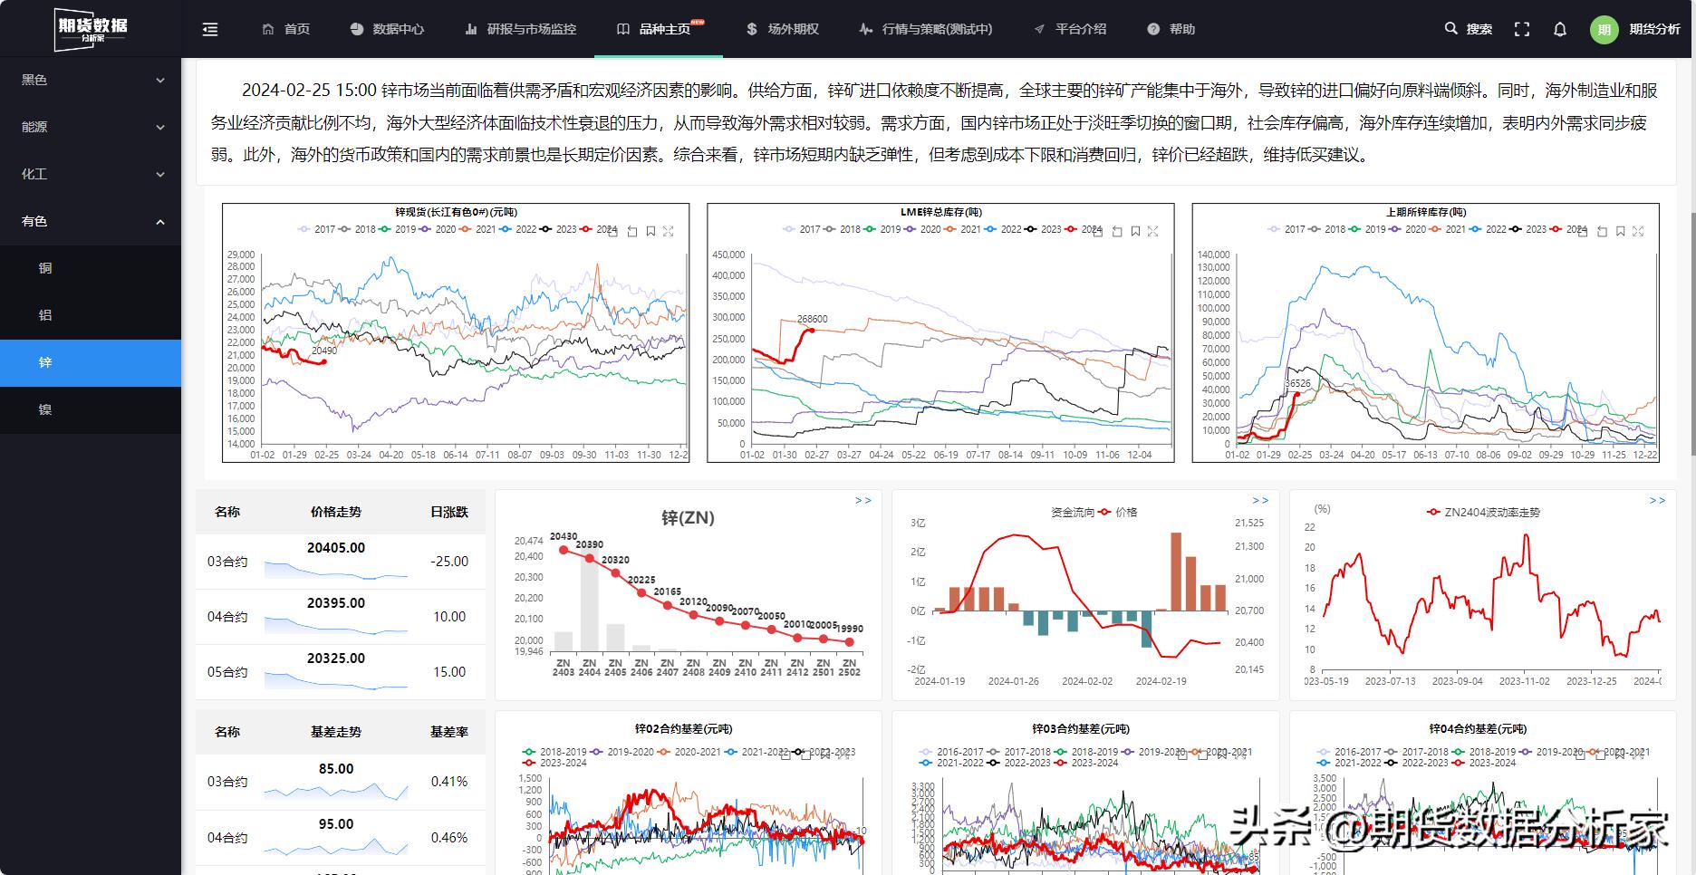Click the sidebar collapse hamburger icon
This screenshot has height=875, width=1696.
coord(210,29)
